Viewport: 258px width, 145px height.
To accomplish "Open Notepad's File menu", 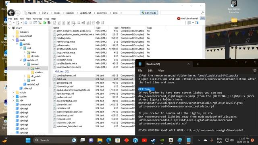I will 140,70.
